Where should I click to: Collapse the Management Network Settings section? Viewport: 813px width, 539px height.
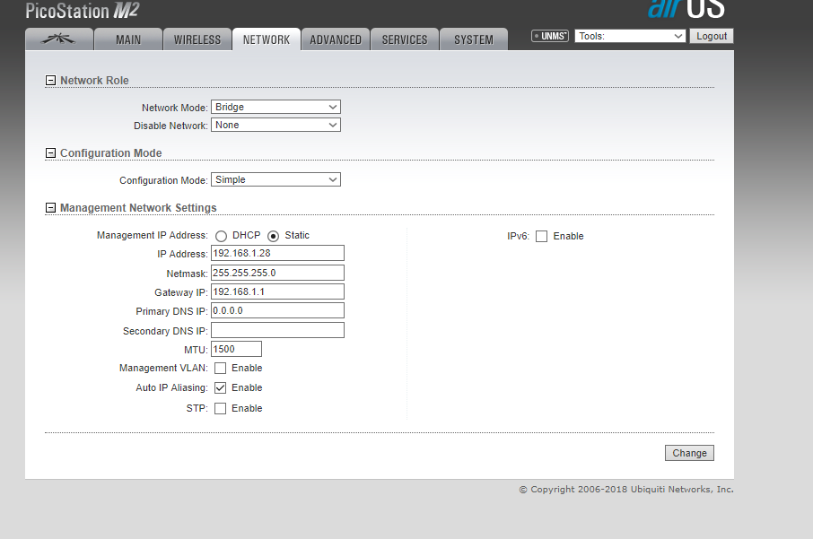click(x=50, y=208)
